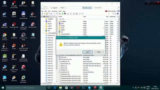Select the Steam desktop icon
The image size is (160, 90).
tap(4, 14)
